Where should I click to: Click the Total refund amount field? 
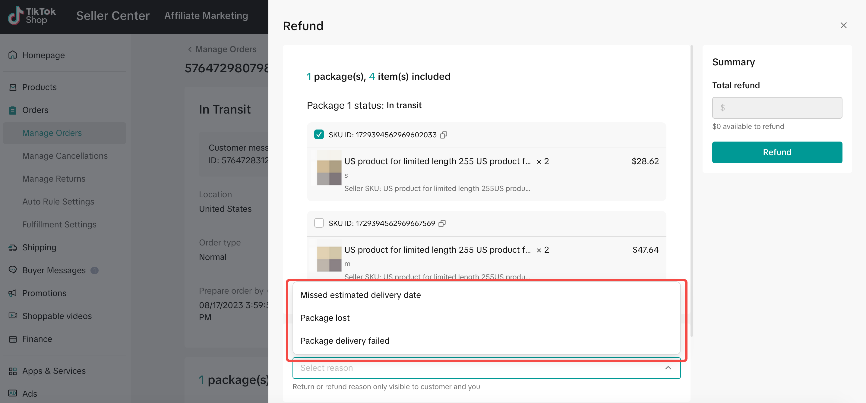[776, 108]
